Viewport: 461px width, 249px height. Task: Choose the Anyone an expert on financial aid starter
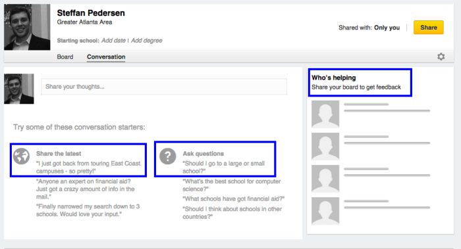pyautogui.click(x=85, y=189)
